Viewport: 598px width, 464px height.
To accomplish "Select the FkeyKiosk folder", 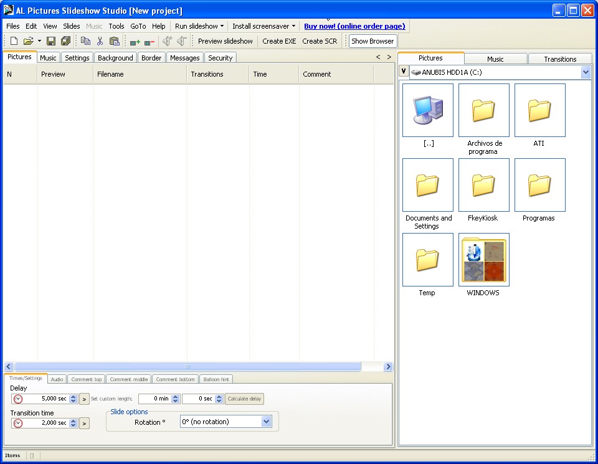I will tap(483, 185).
